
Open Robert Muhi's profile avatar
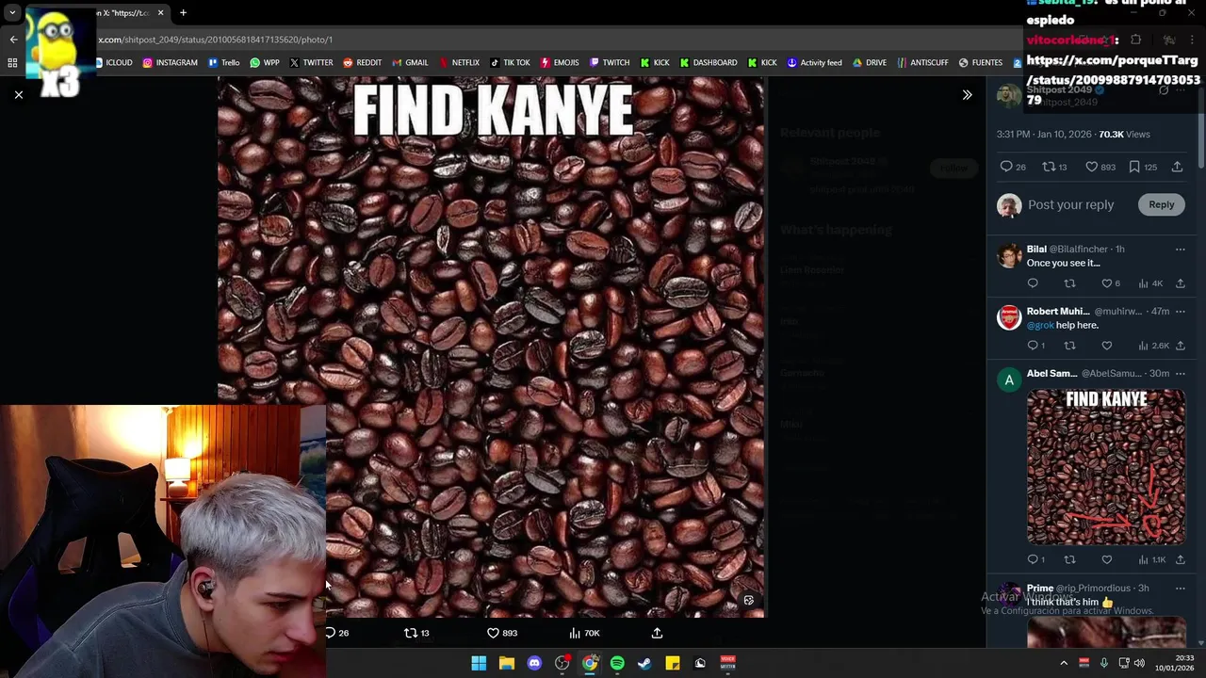coord(1009,317)
